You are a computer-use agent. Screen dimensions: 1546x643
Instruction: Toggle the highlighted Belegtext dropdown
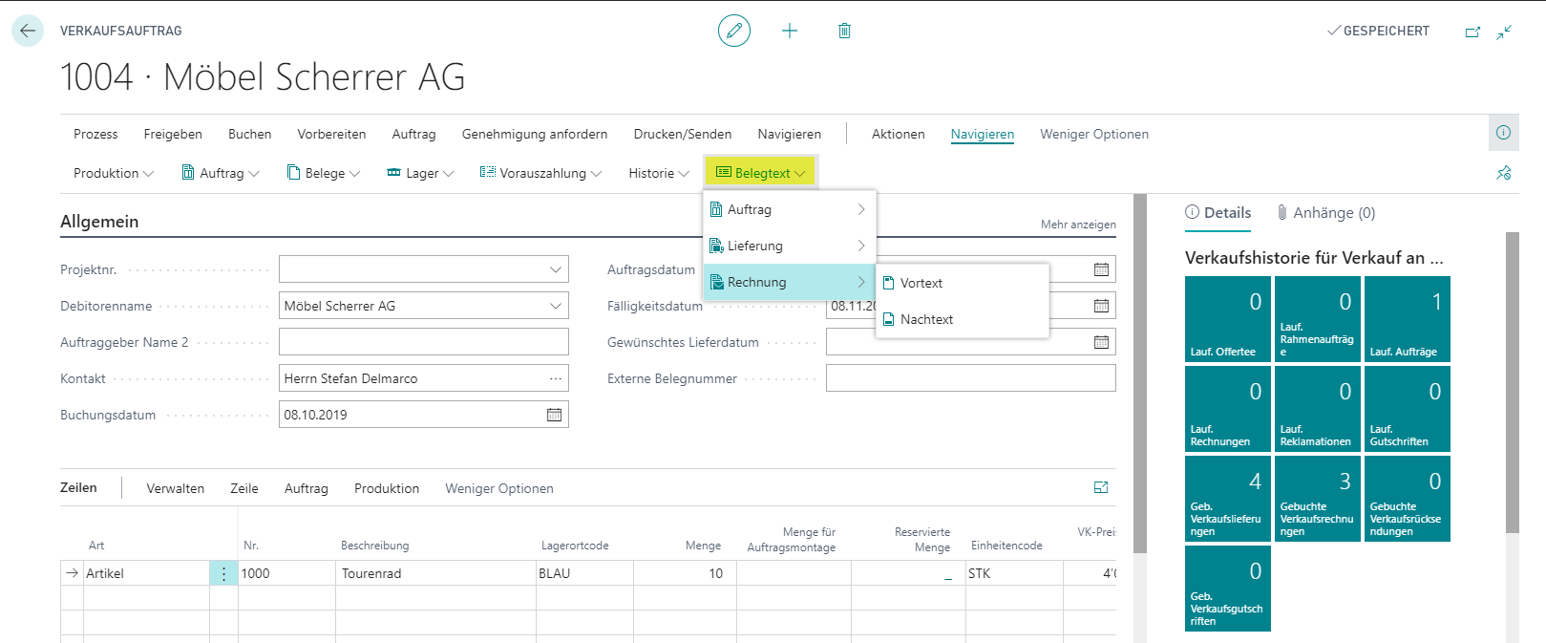click(x=761, y=173)
